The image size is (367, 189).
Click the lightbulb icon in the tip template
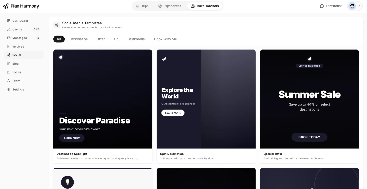coord(68,182)
